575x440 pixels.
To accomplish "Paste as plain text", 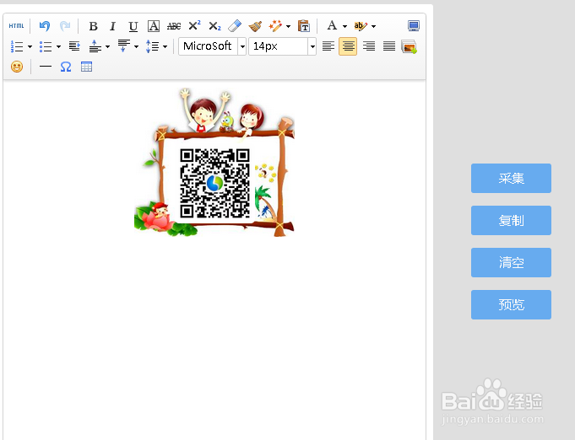I will (x=304, y=26).
